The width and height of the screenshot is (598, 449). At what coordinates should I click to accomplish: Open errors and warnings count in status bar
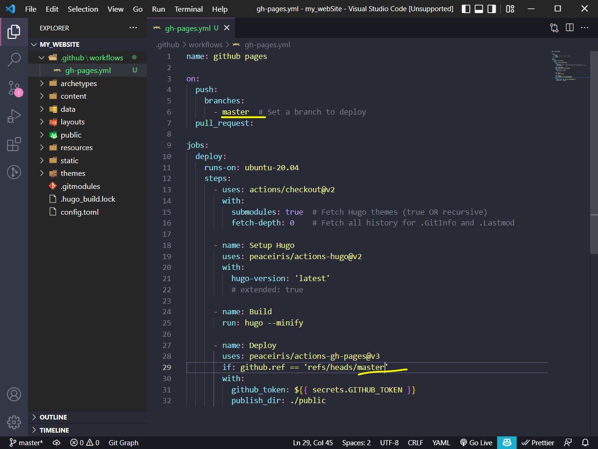pyautogui.click(x=85, y=442)
